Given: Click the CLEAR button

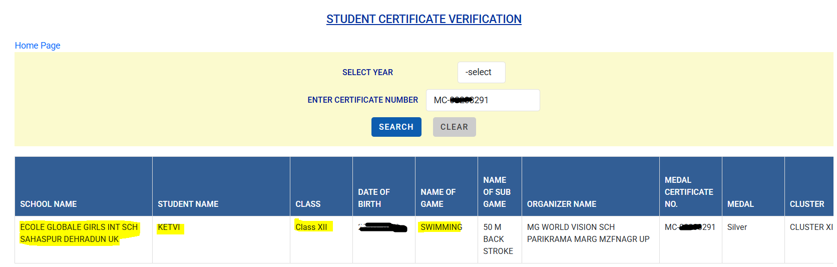Looking at the screenshot, I should (454, 127).
